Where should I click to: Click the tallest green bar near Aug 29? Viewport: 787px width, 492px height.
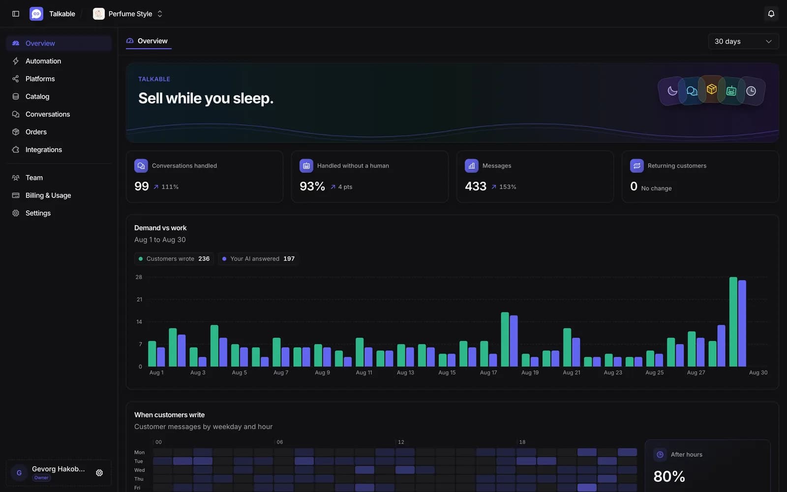733,322
